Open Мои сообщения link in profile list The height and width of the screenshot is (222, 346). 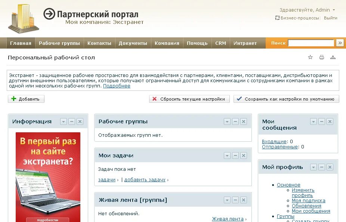point(311,211)
